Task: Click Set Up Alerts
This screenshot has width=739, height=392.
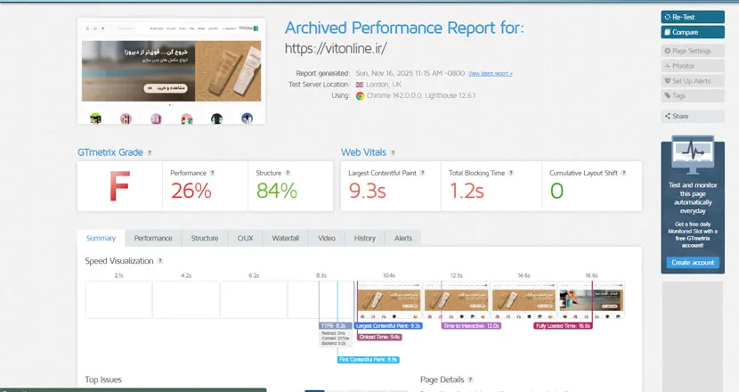Action: (x=692, y=81)
